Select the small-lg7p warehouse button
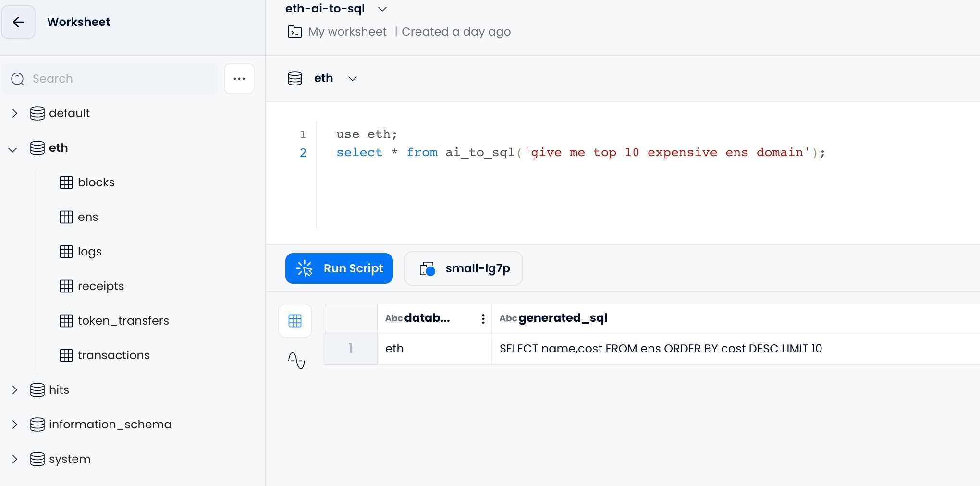The image size is (980, 486). tap(463, 268)
